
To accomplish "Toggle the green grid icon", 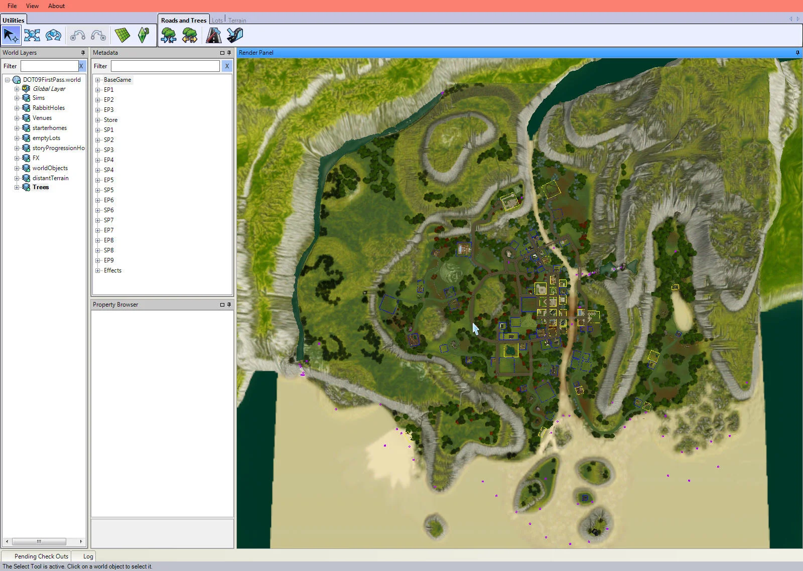I will click(122, 35).
